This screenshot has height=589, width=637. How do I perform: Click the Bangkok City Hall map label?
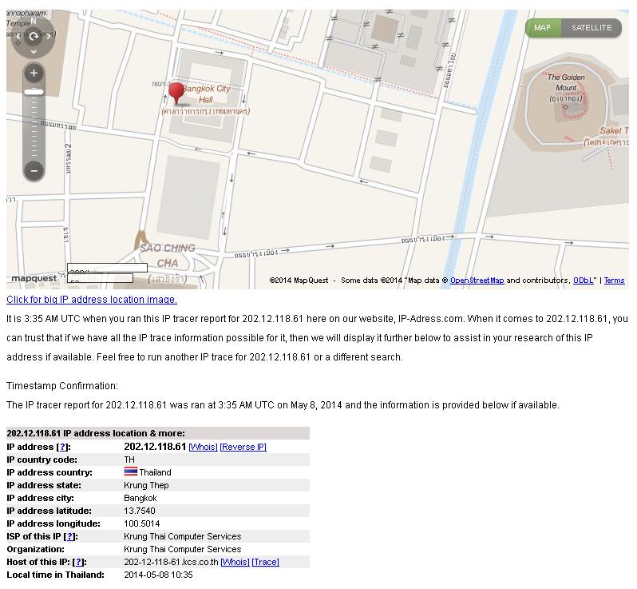[206, 94]
